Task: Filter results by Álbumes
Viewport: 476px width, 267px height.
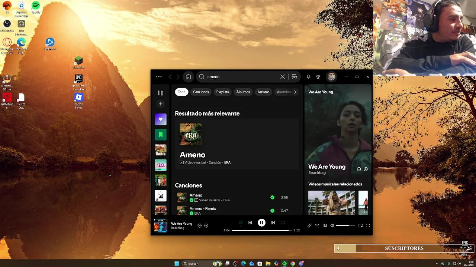Action: coord(243,92)
